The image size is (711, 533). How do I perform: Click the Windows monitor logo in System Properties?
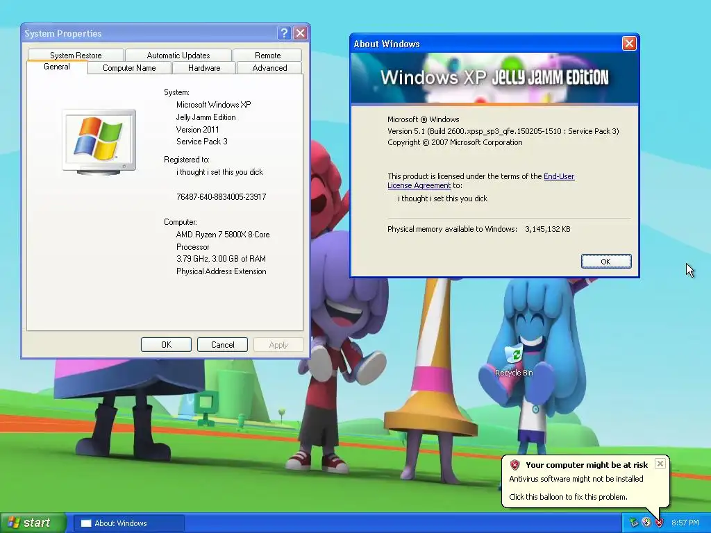pyautogui.click(x=99, y=142)
